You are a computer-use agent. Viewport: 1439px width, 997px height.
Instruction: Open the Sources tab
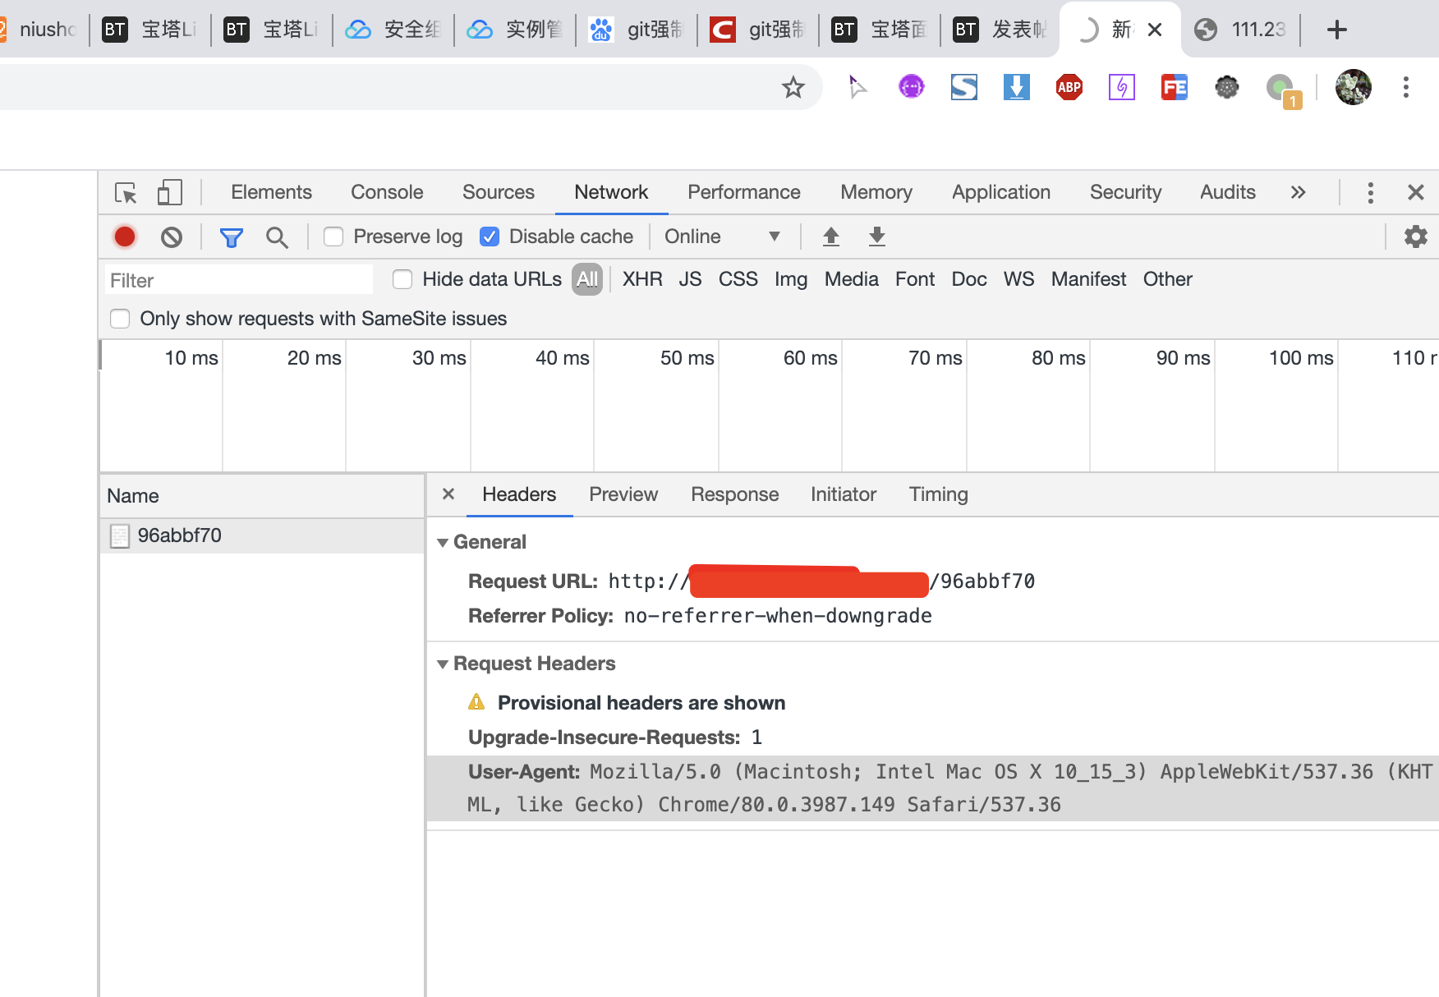click(499, 192)
